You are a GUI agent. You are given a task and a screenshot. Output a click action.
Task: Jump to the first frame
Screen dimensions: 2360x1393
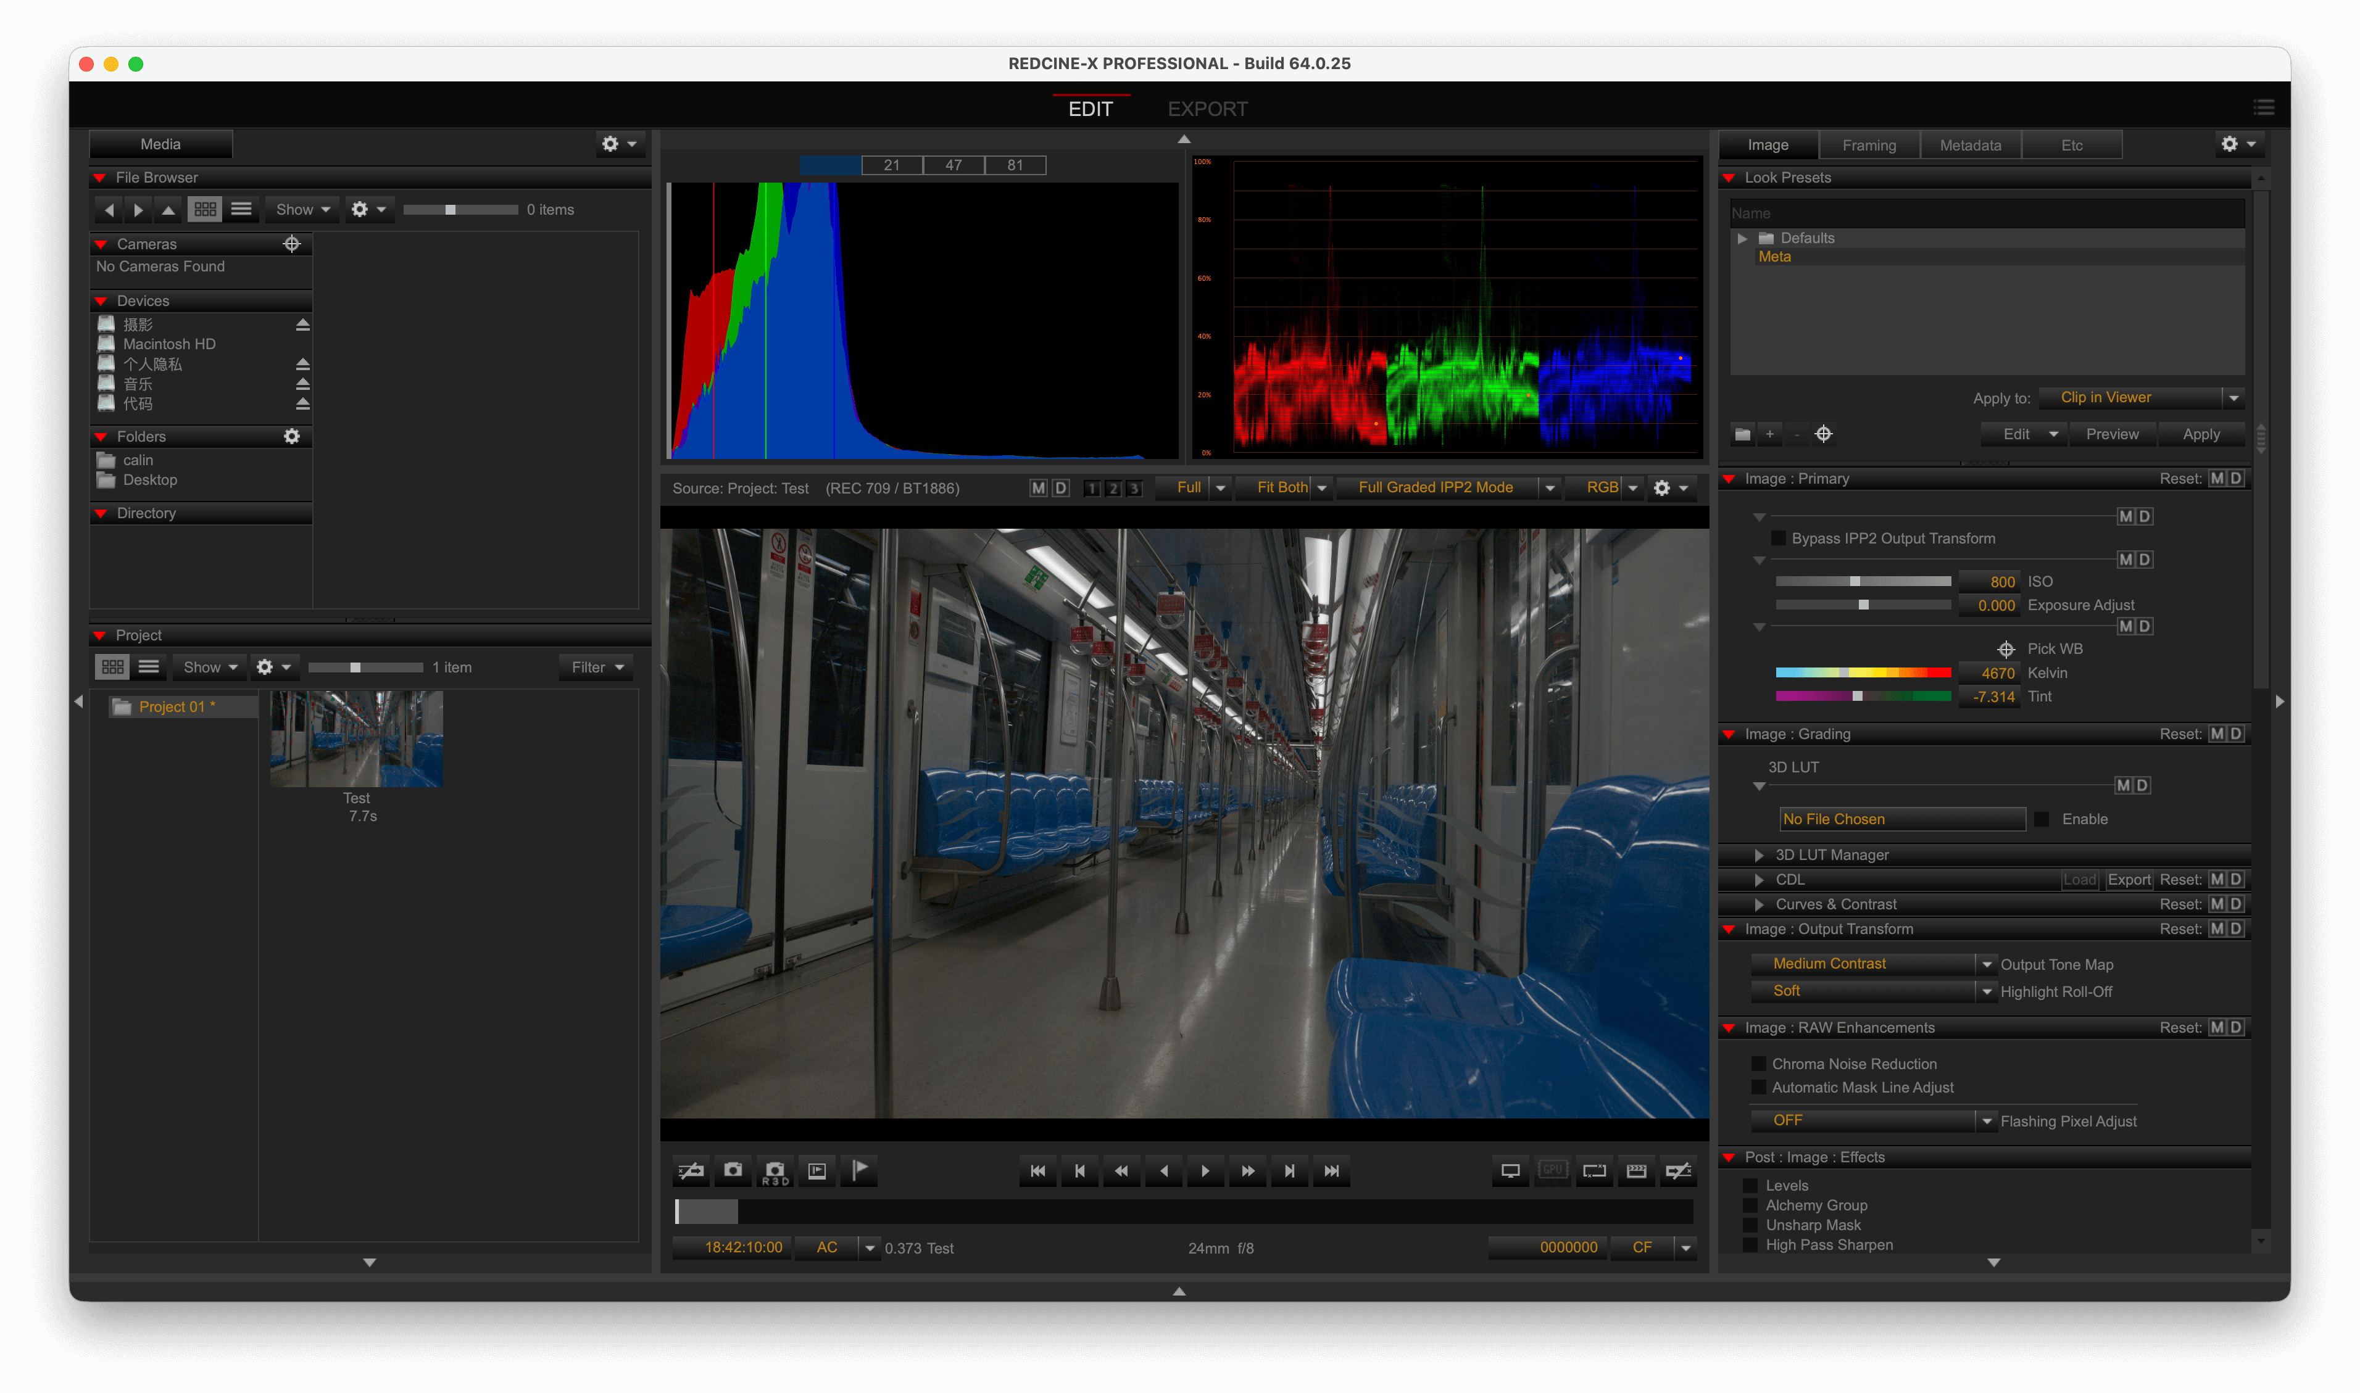pyautogui.click(x=1037, y=1172)
